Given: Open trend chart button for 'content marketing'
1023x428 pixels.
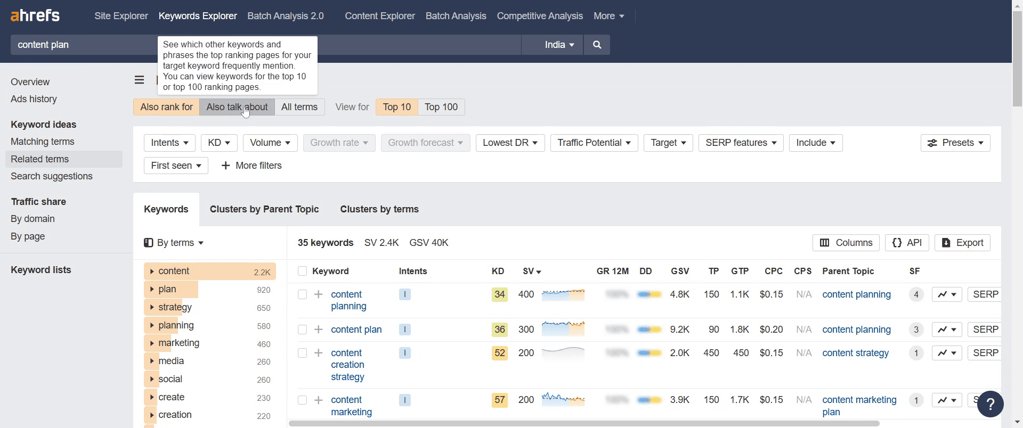Looking at the screenshot, I should pyautogui.click(x=947, y=400).
